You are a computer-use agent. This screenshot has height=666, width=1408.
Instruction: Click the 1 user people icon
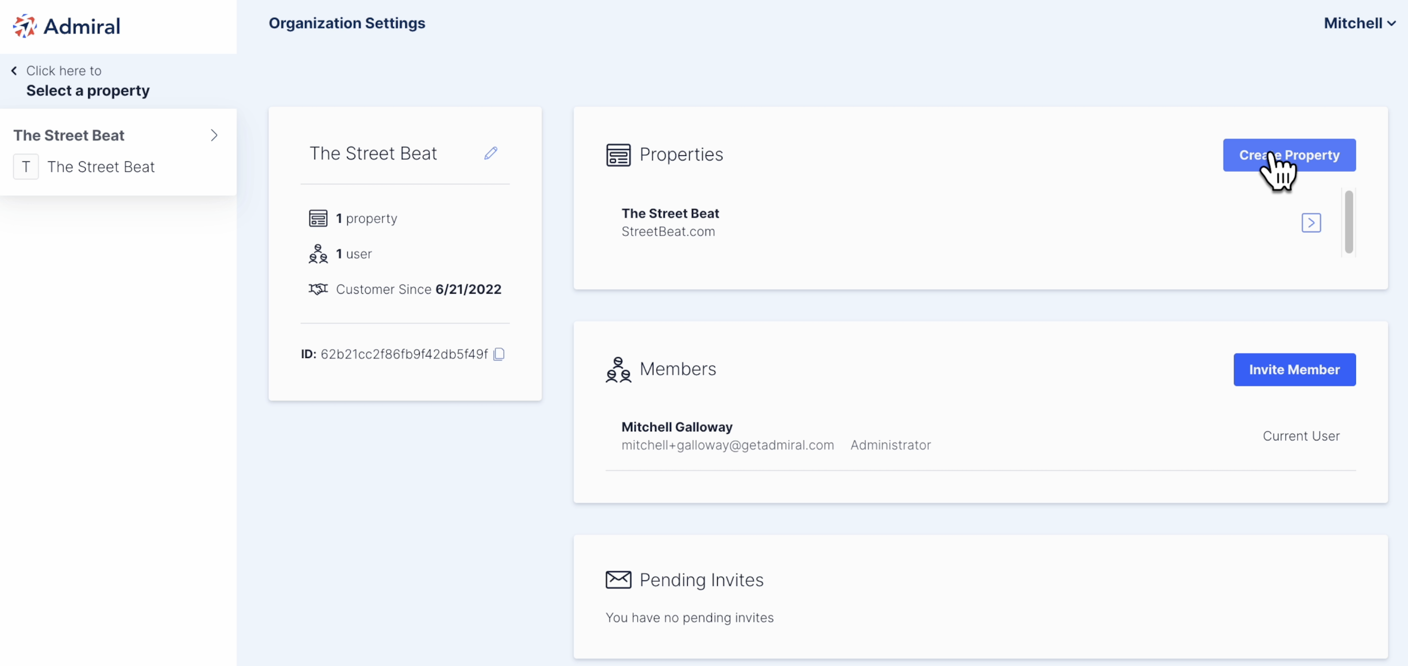click(318, 253)
